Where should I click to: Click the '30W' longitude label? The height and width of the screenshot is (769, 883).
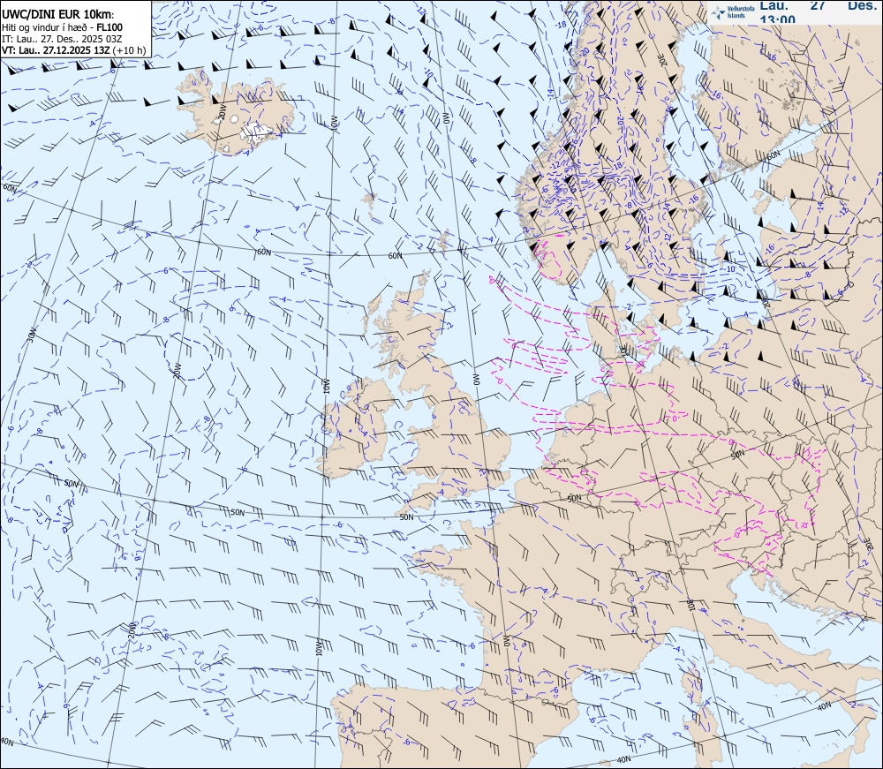(x=32, y=335)
